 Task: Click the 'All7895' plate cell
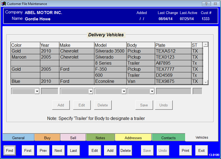[x=173, y=63]
